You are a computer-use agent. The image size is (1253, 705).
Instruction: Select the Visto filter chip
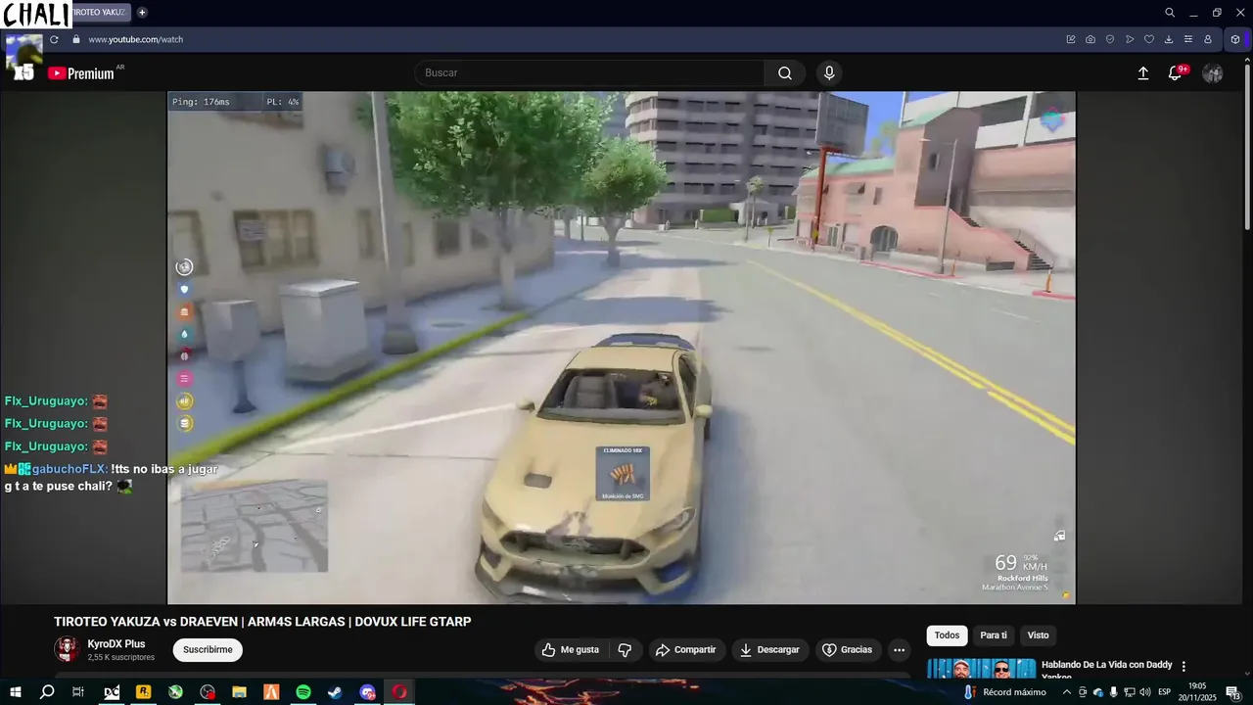tap(1038, 635)
